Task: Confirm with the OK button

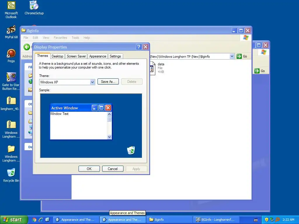Action: coord(89,169)
